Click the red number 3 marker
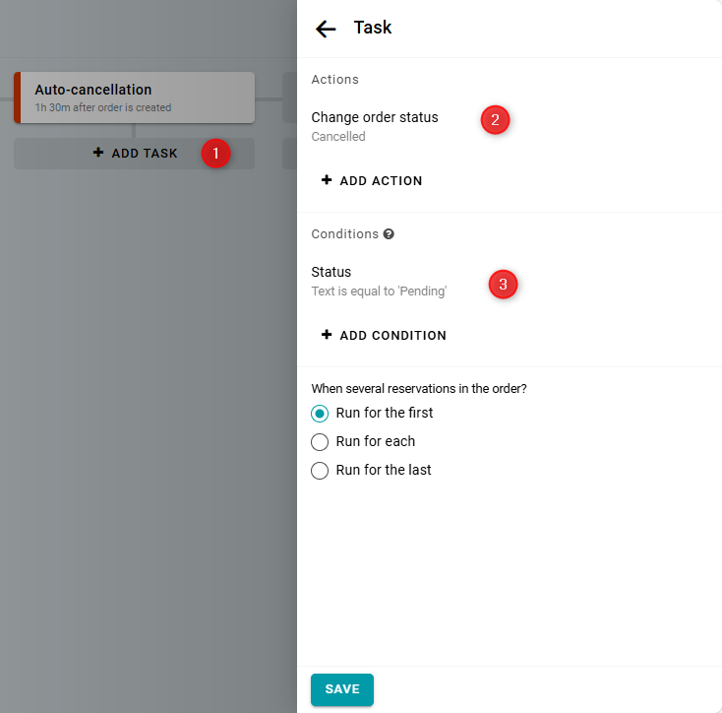This screenshot has width=722, height=713. pos(503,285)
